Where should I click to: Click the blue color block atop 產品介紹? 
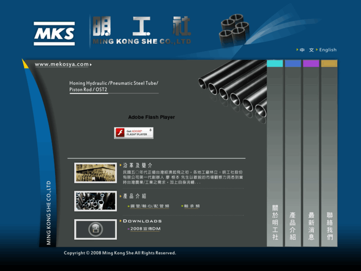point(293,64)
